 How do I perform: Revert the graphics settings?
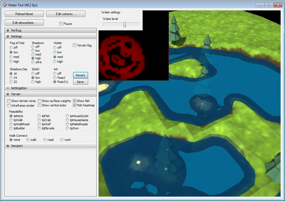click(x=80, y=75)
